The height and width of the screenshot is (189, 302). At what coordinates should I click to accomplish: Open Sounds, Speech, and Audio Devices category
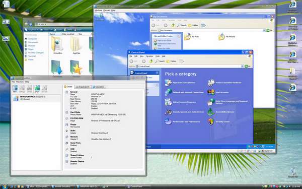pyautogui.click(x=185, y=112)
